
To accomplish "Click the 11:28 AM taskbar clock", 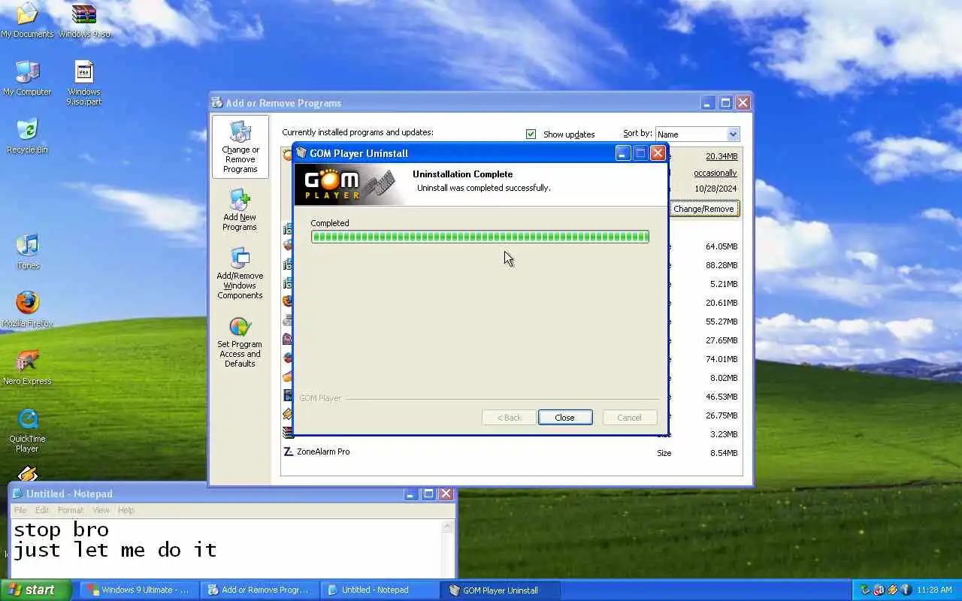I will point(935,590).
